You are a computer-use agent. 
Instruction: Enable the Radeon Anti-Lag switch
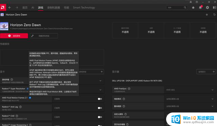[x=100, y=108]
